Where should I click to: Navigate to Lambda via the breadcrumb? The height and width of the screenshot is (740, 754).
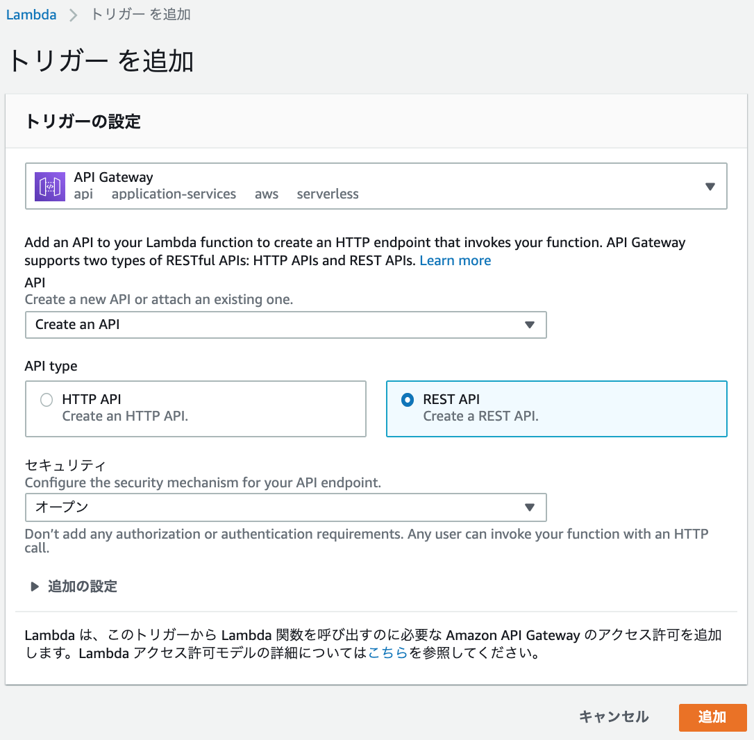[x=31, y=14]
